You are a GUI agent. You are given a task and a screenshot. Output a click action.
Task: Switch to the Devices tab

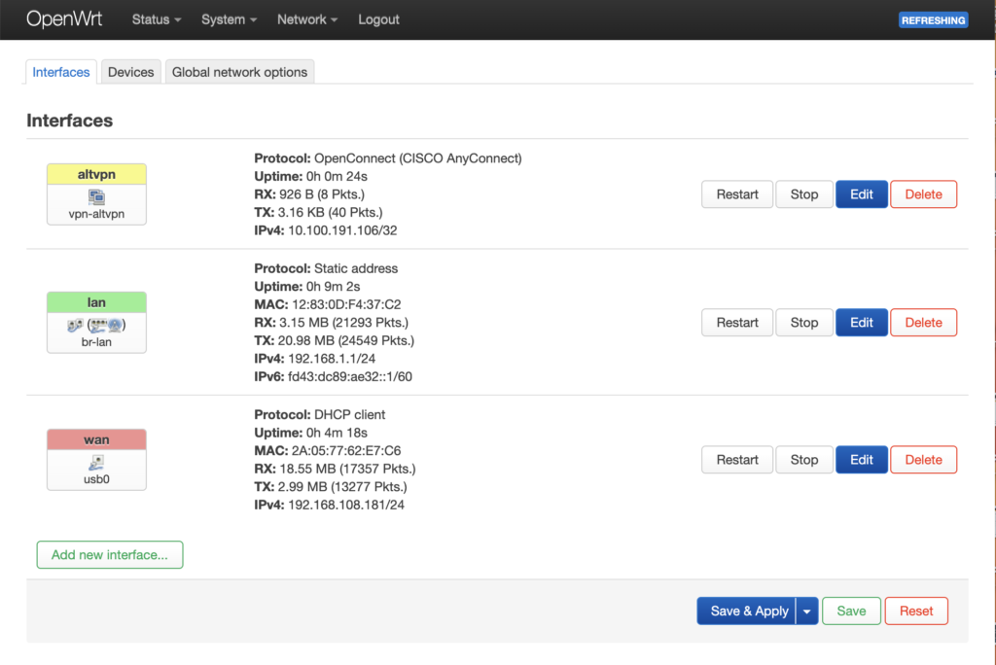pyautogui.click(x=130, y=72)
